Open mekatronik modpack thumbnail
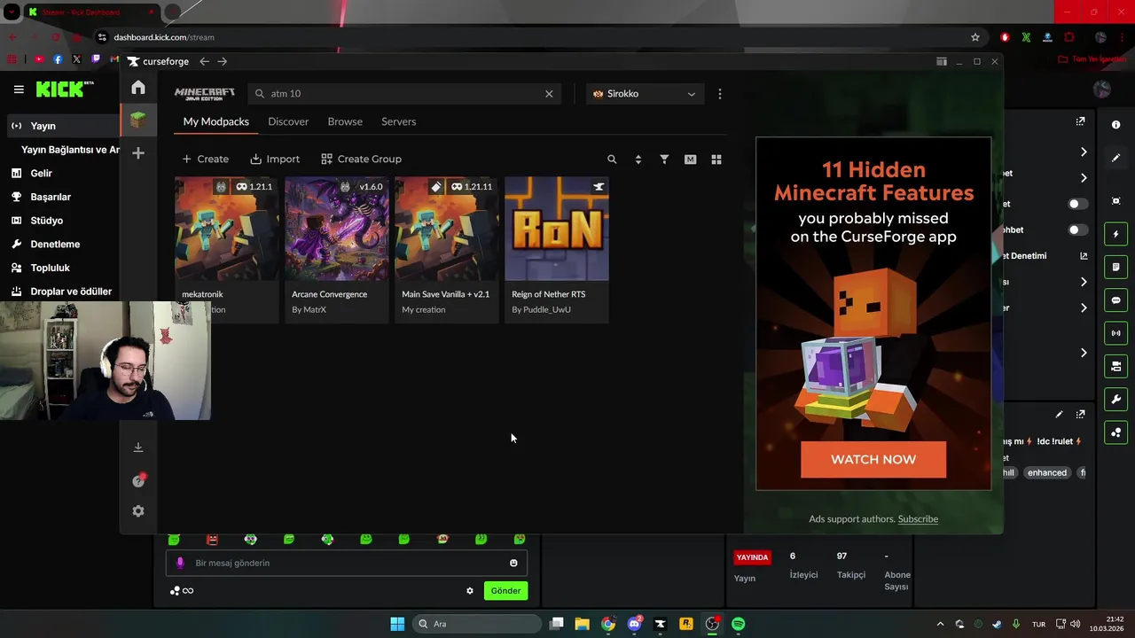 coord(226,229)
